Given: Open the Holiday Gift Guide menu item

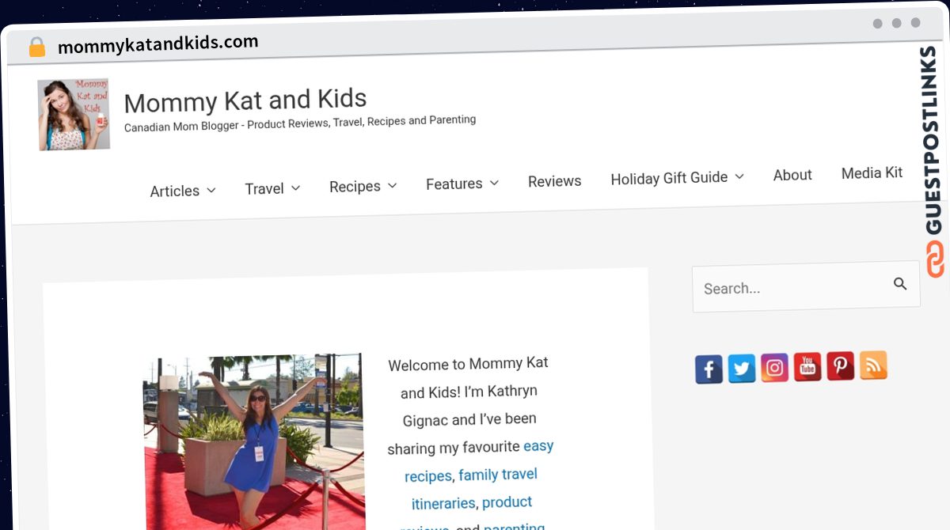Looking at the screenshot, I should pos(669,178).
